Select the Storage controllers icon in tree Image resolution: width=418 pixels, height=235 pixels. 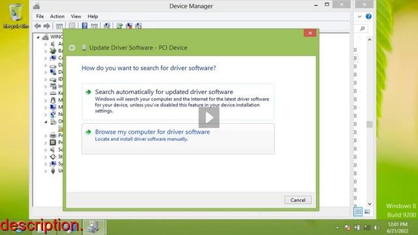pos(53,157)
